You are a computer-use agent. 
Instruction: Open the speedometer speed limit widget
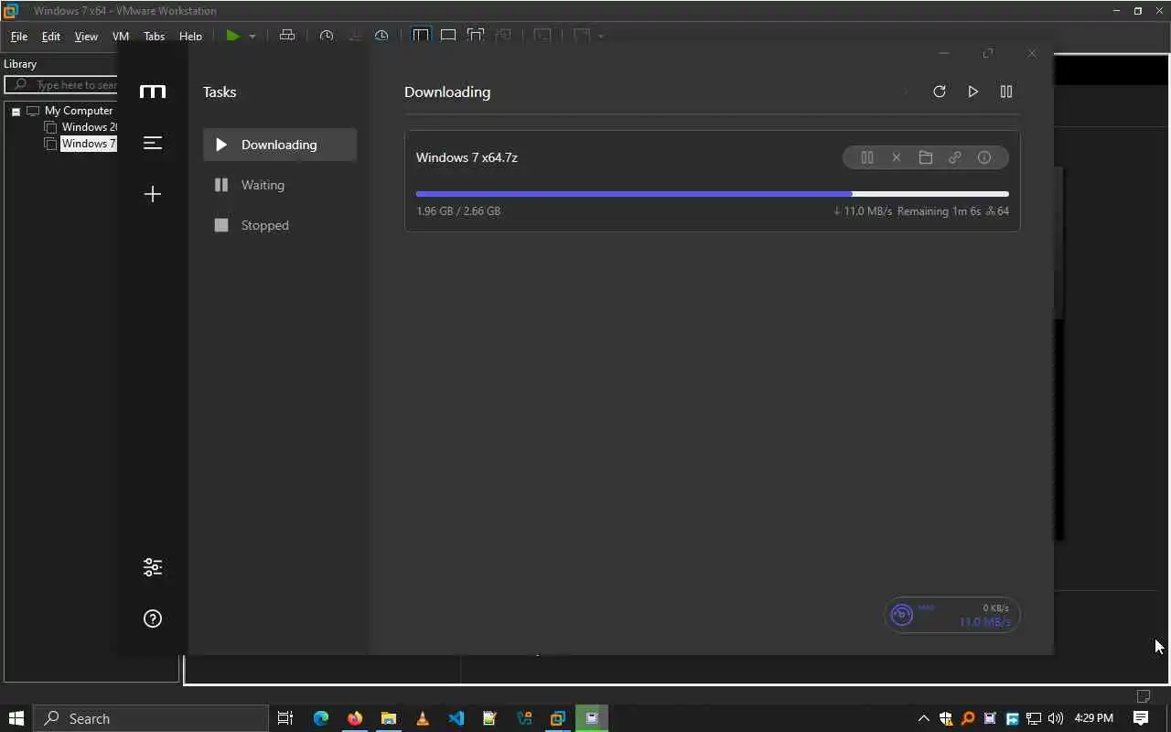pyautogui.click(x=952, y=615)
